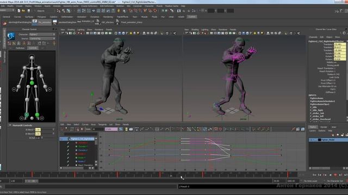Select the Custom shelf tab
Screen dimensions: 348x195
click(x=192, y=17)
